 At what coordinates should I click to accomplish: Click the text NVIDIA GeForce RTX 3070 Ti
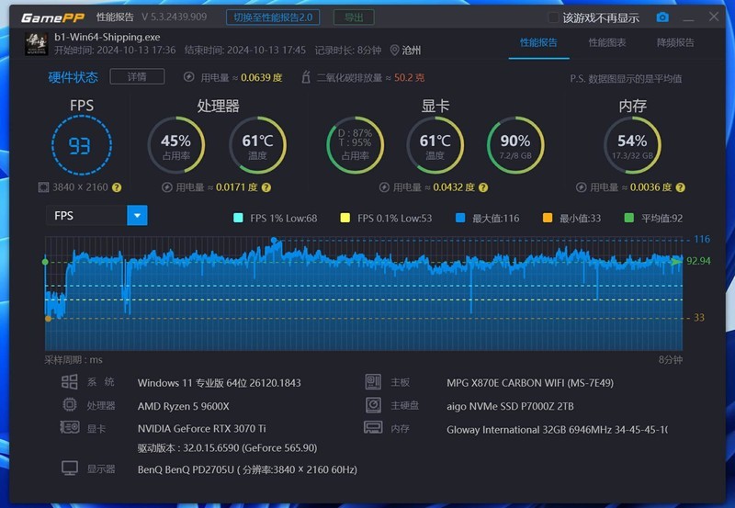201,429
